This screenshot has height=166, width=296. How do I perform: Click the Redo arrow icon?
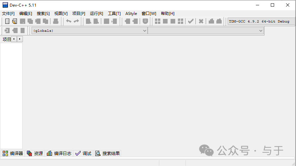76,21
